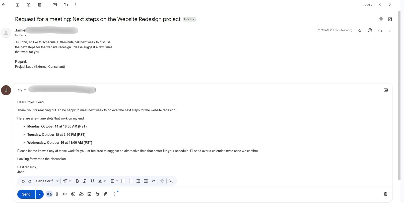Remove the Inbox label

194,19
